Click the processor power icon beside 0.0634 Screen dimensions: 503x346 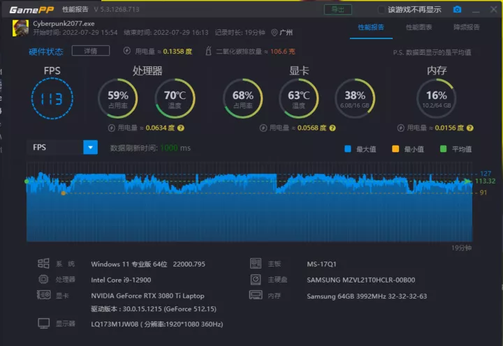click(111, 128)
